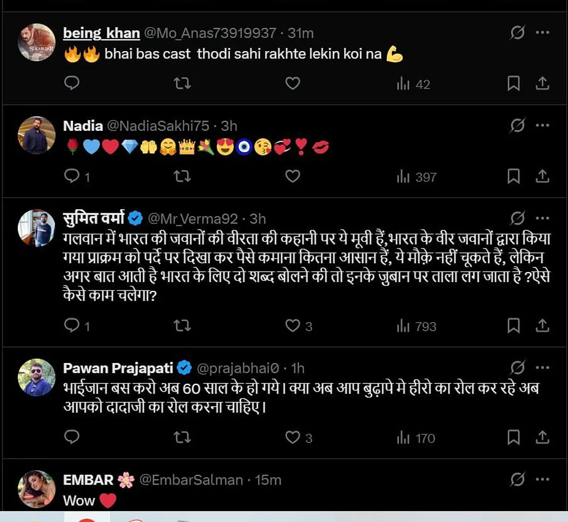Share सुमित वर्मा's tweet
The image size is (568, 522).
click(542, 326)
